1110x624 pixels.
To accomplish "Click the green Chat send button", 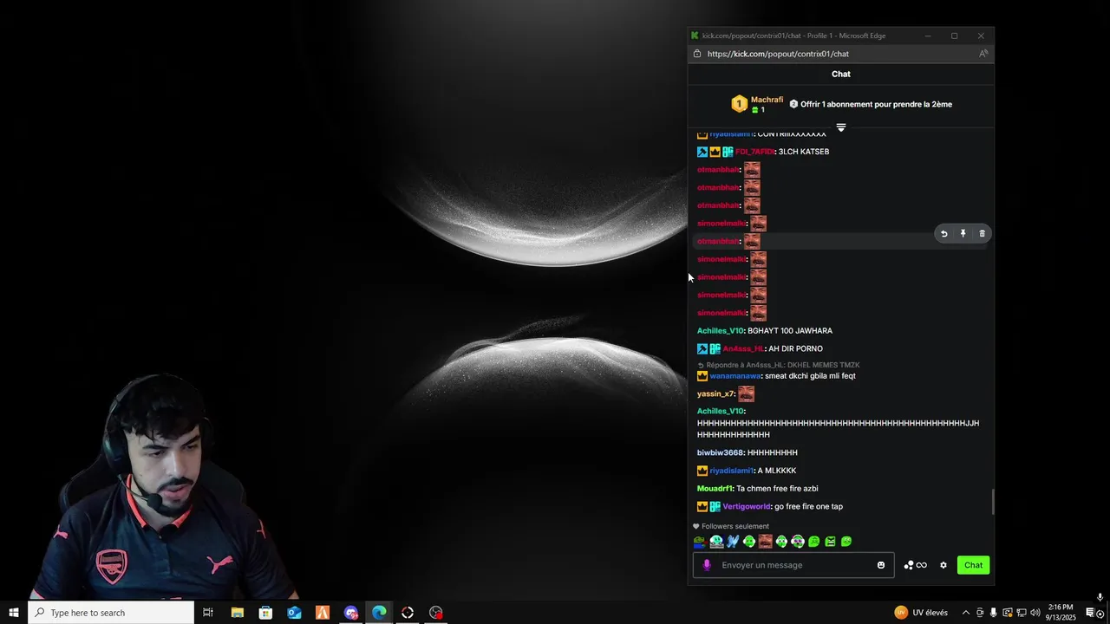I will click(x=973, y=565).
